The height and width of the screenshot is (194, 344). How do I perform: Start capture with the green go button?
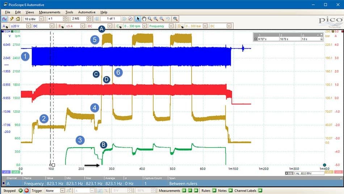(21, 190)
